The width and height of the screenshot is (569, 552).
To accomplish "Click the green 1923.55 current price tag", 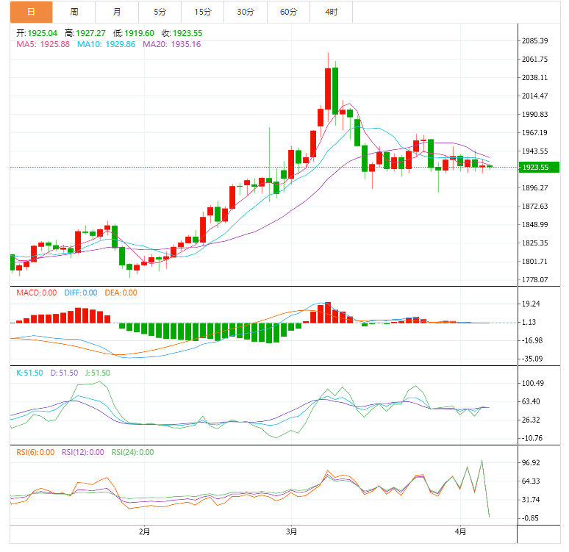I will click(539, 168).
